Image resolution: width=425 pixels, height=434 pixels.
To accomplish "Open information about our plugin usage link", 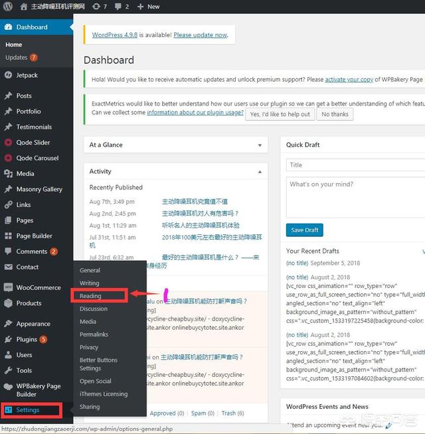I will 195,112.
